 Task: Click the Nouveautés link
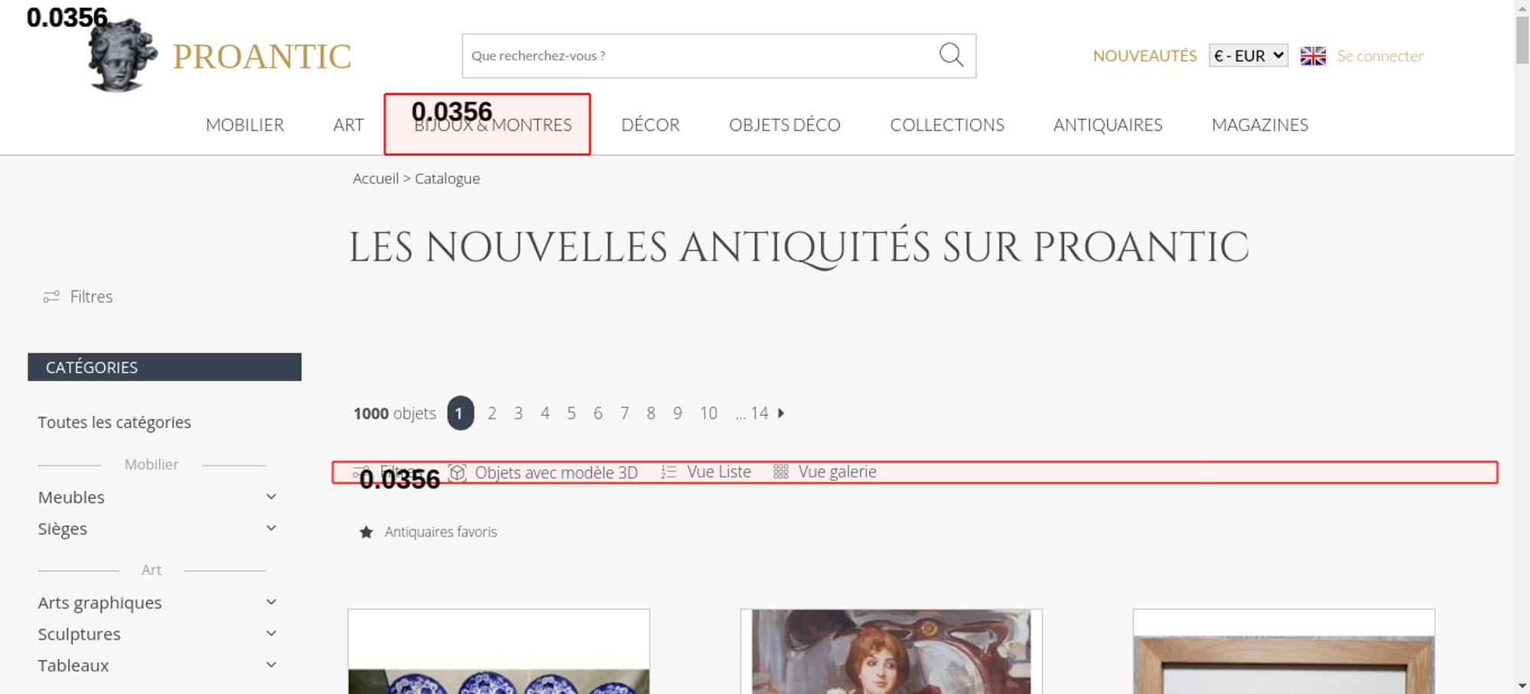click(1144, 56)
